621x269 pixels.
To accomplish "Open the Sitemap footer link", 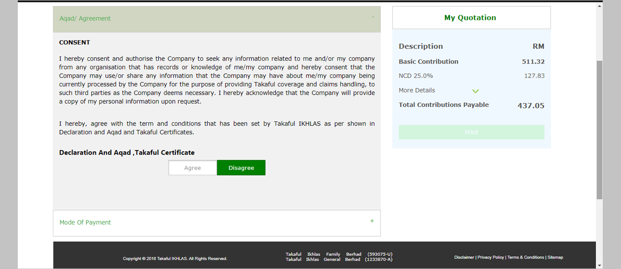I will (x=555, y=257).
